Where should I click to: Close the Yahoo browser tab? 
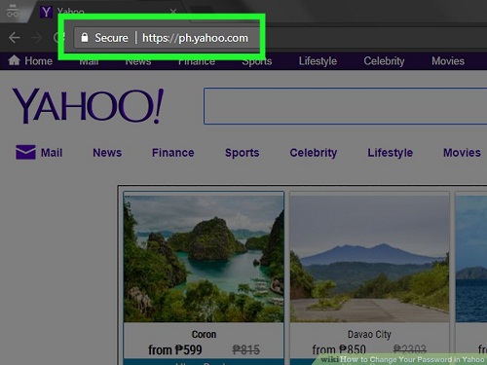point(173,12)
